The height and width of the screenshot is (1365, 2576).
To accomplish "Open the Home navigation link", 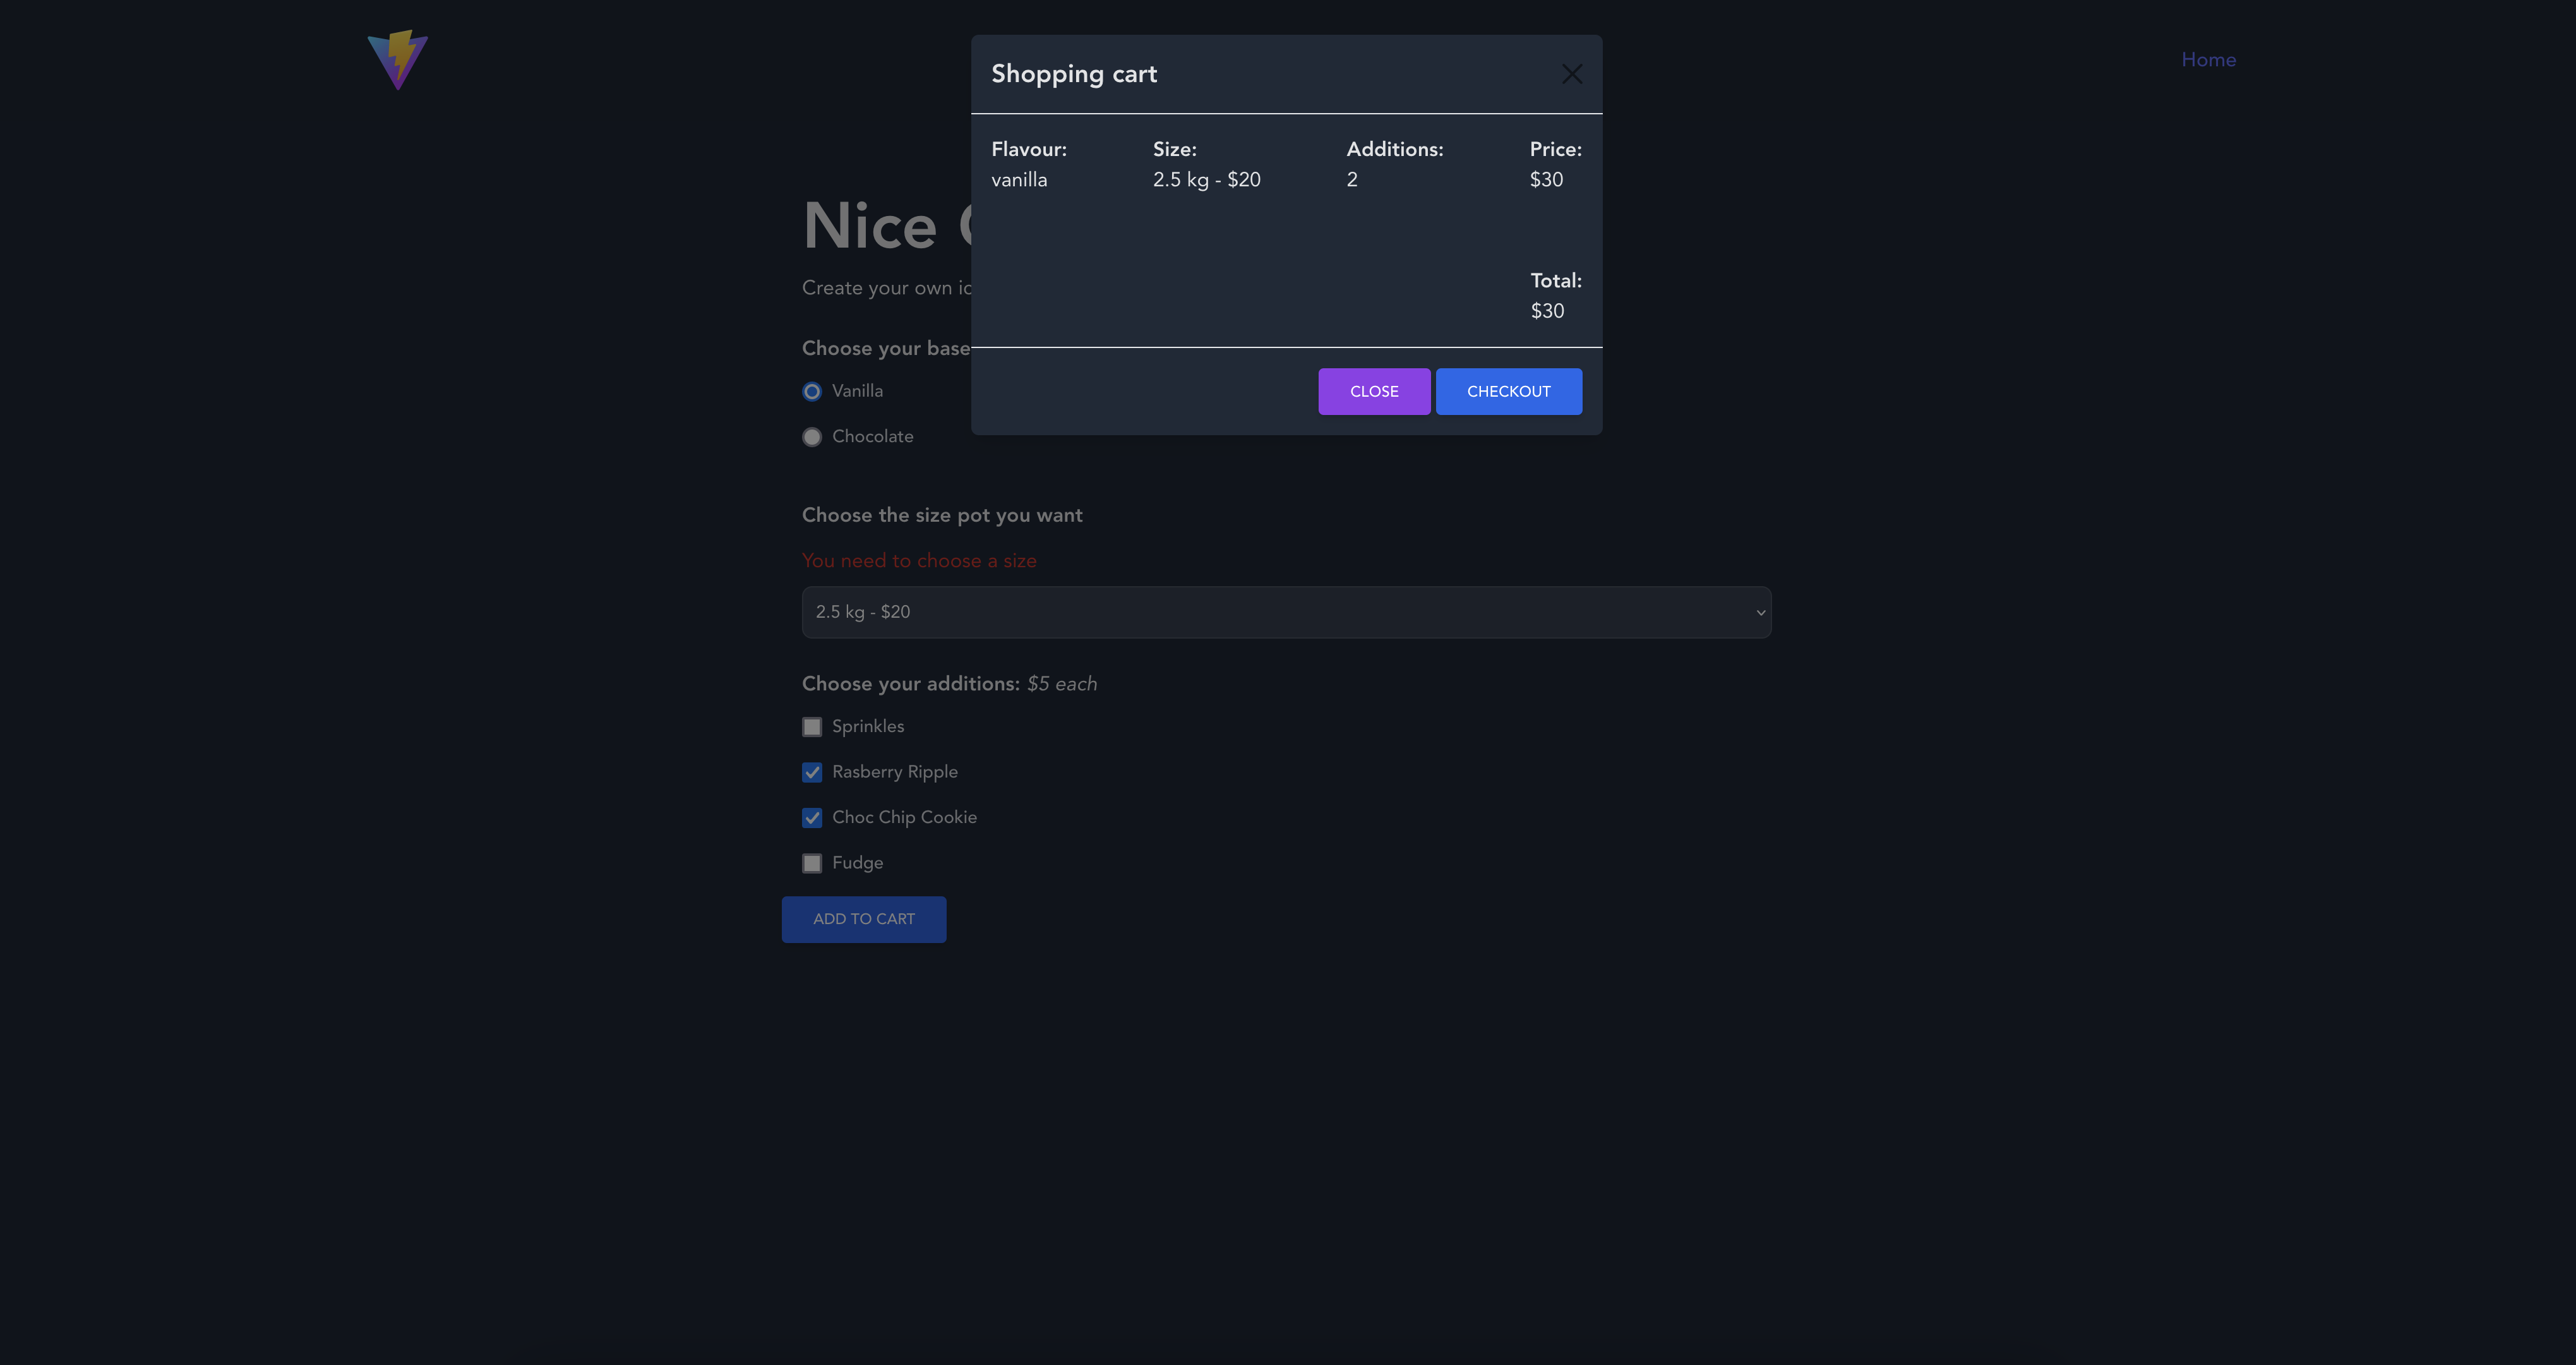I will point(2208,60).
